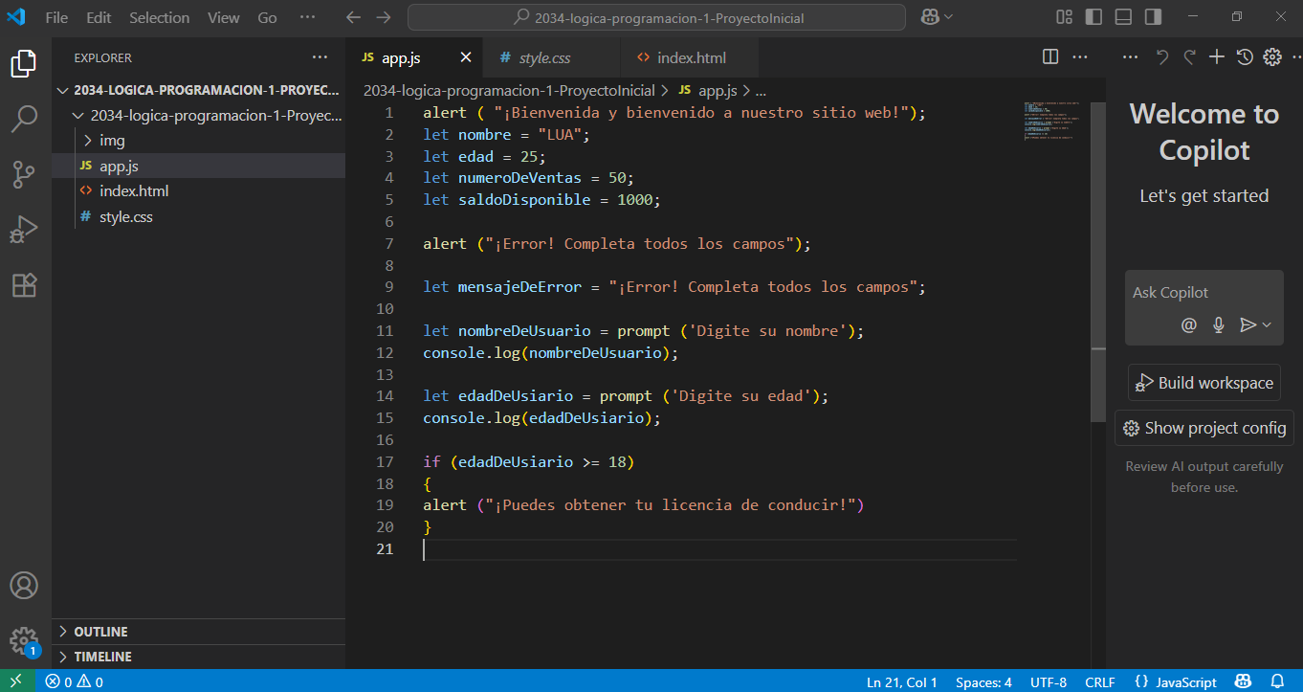Open the Search view in activity bar
The height and width of the screenshot is (692, 1303).
(24, 120)
